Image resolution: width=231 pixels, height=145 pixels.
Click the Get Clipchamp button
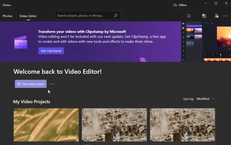pyautogui.click(x=51, y=51)
